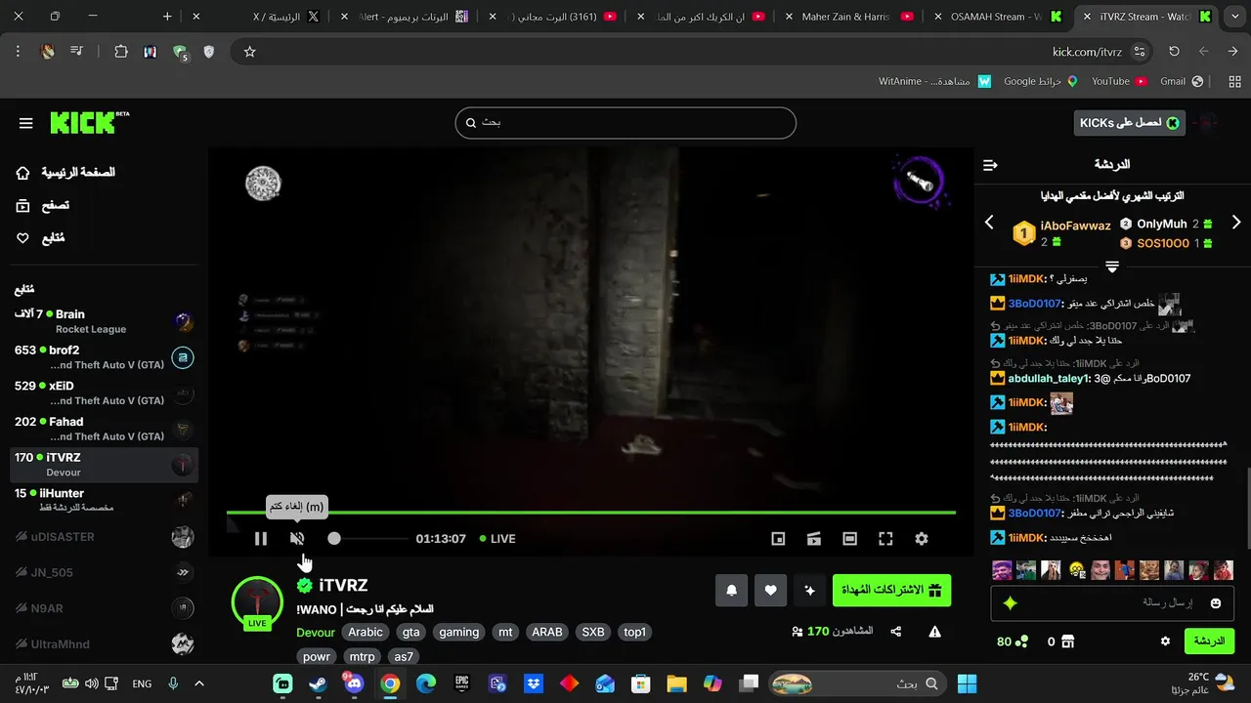Open Steam from the taskbar
The width and height of the screenshot is (1251, 703).
pyautogui.click(x=319, y=683)
